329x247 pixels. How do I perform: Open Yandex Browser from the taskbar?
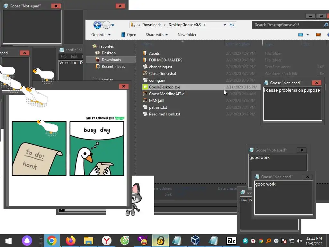(x=107, y=241)
